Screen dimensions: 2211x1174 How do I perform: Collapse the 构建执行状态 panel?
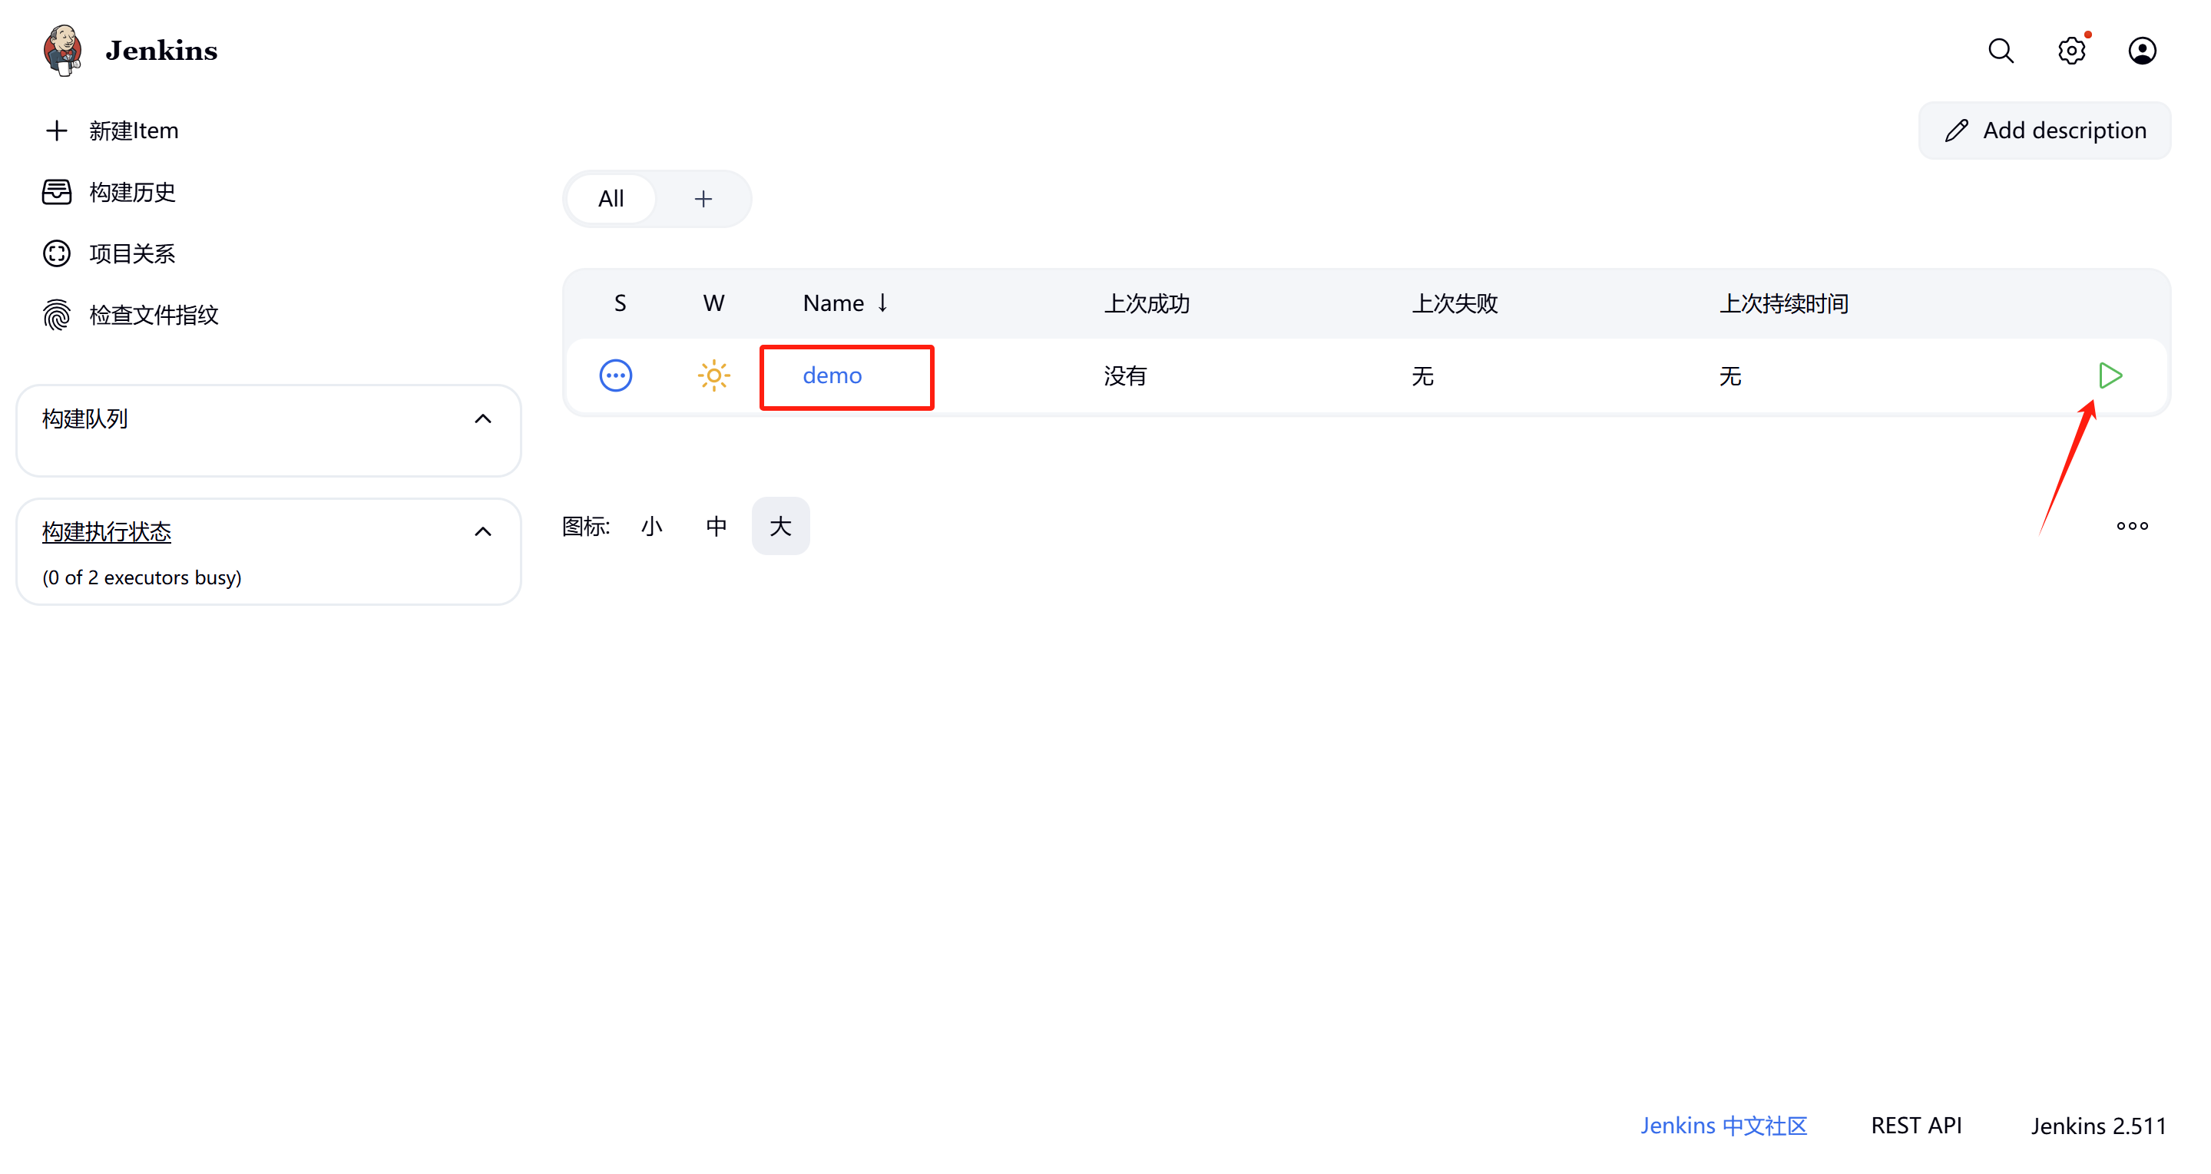click(483, 532)
